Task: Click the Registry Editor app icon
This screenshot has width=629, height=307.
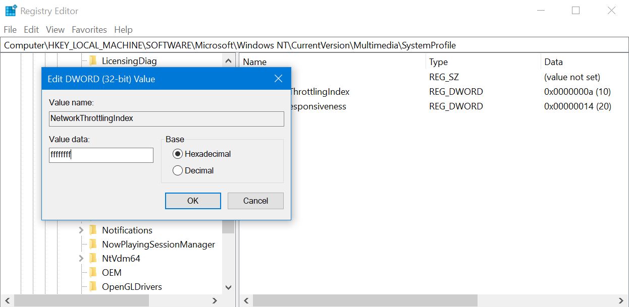Action: coord(11,11)
